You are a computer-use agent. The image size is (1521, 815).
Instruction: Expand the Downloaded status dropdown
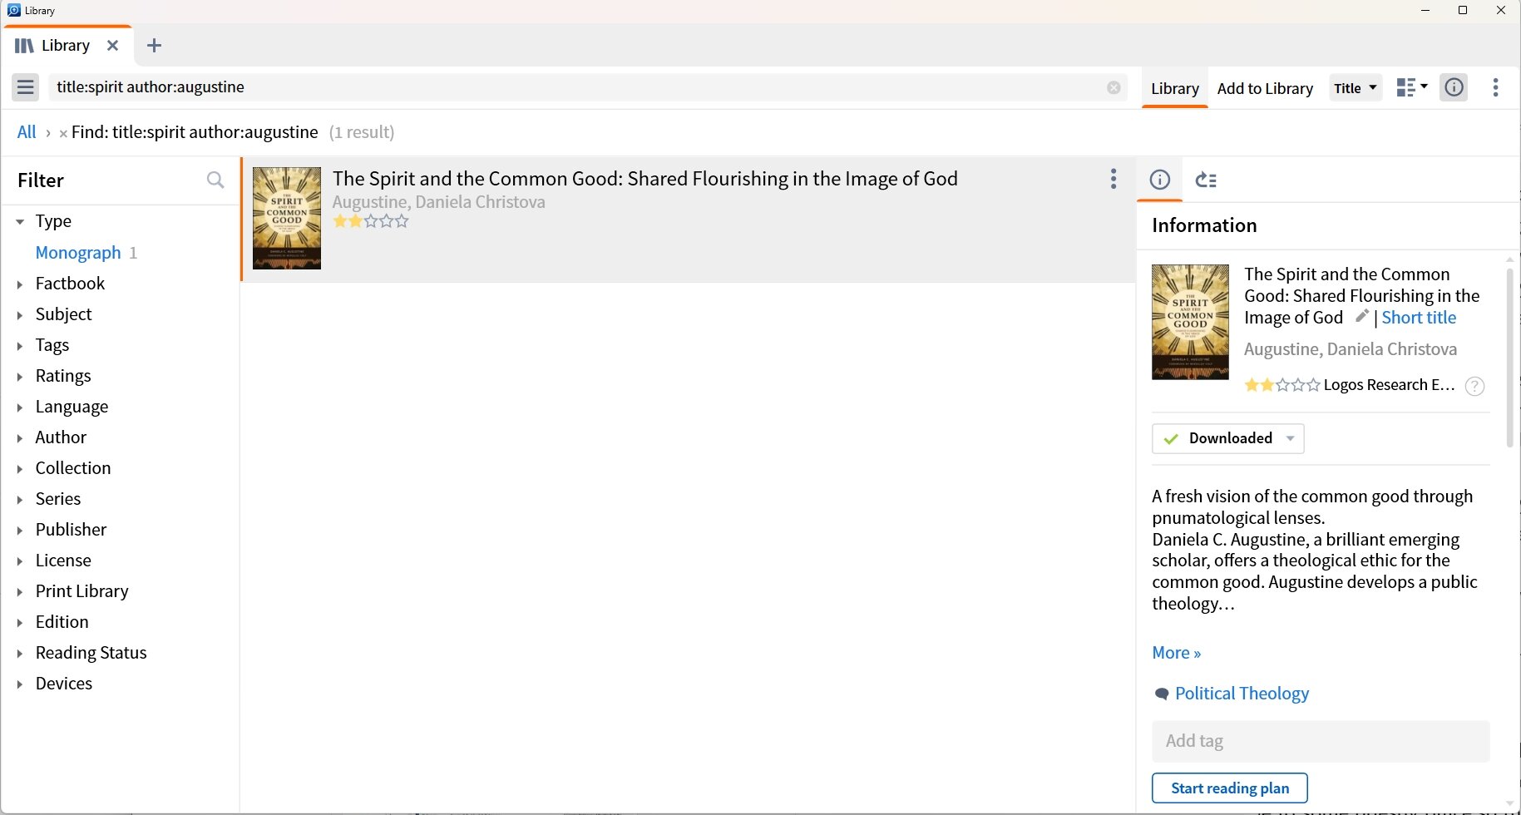1291,438
